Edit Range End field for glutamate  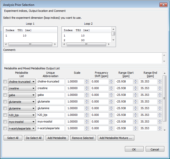148,101
